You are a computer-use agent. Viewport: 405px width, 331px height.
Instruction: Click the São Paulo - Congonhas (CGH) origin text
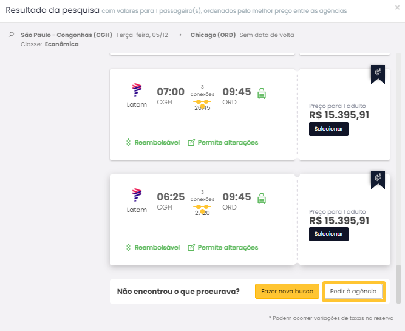tap(66, 35)
